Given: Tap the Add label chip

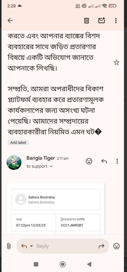Looking at the screenshot, I should click(18, 143).
